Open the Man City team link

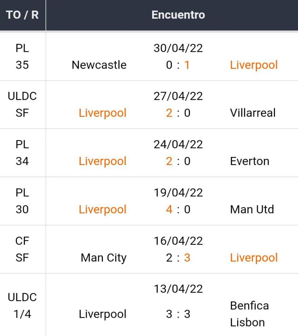click(x=103, y=258)
